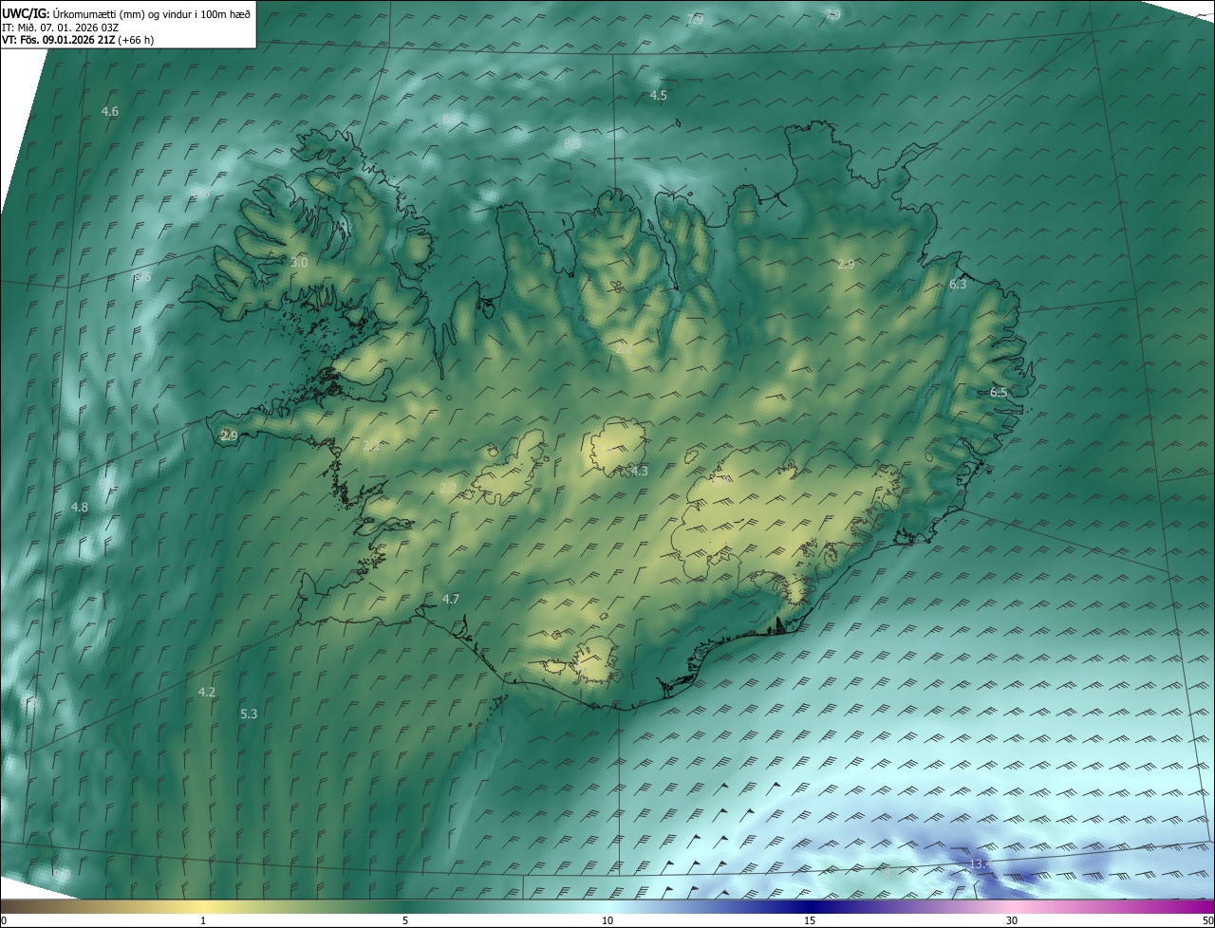Click the "50" tick on the color scale
The height and width of the screenshot is (928, 1215).
[x=1207, y=920]
